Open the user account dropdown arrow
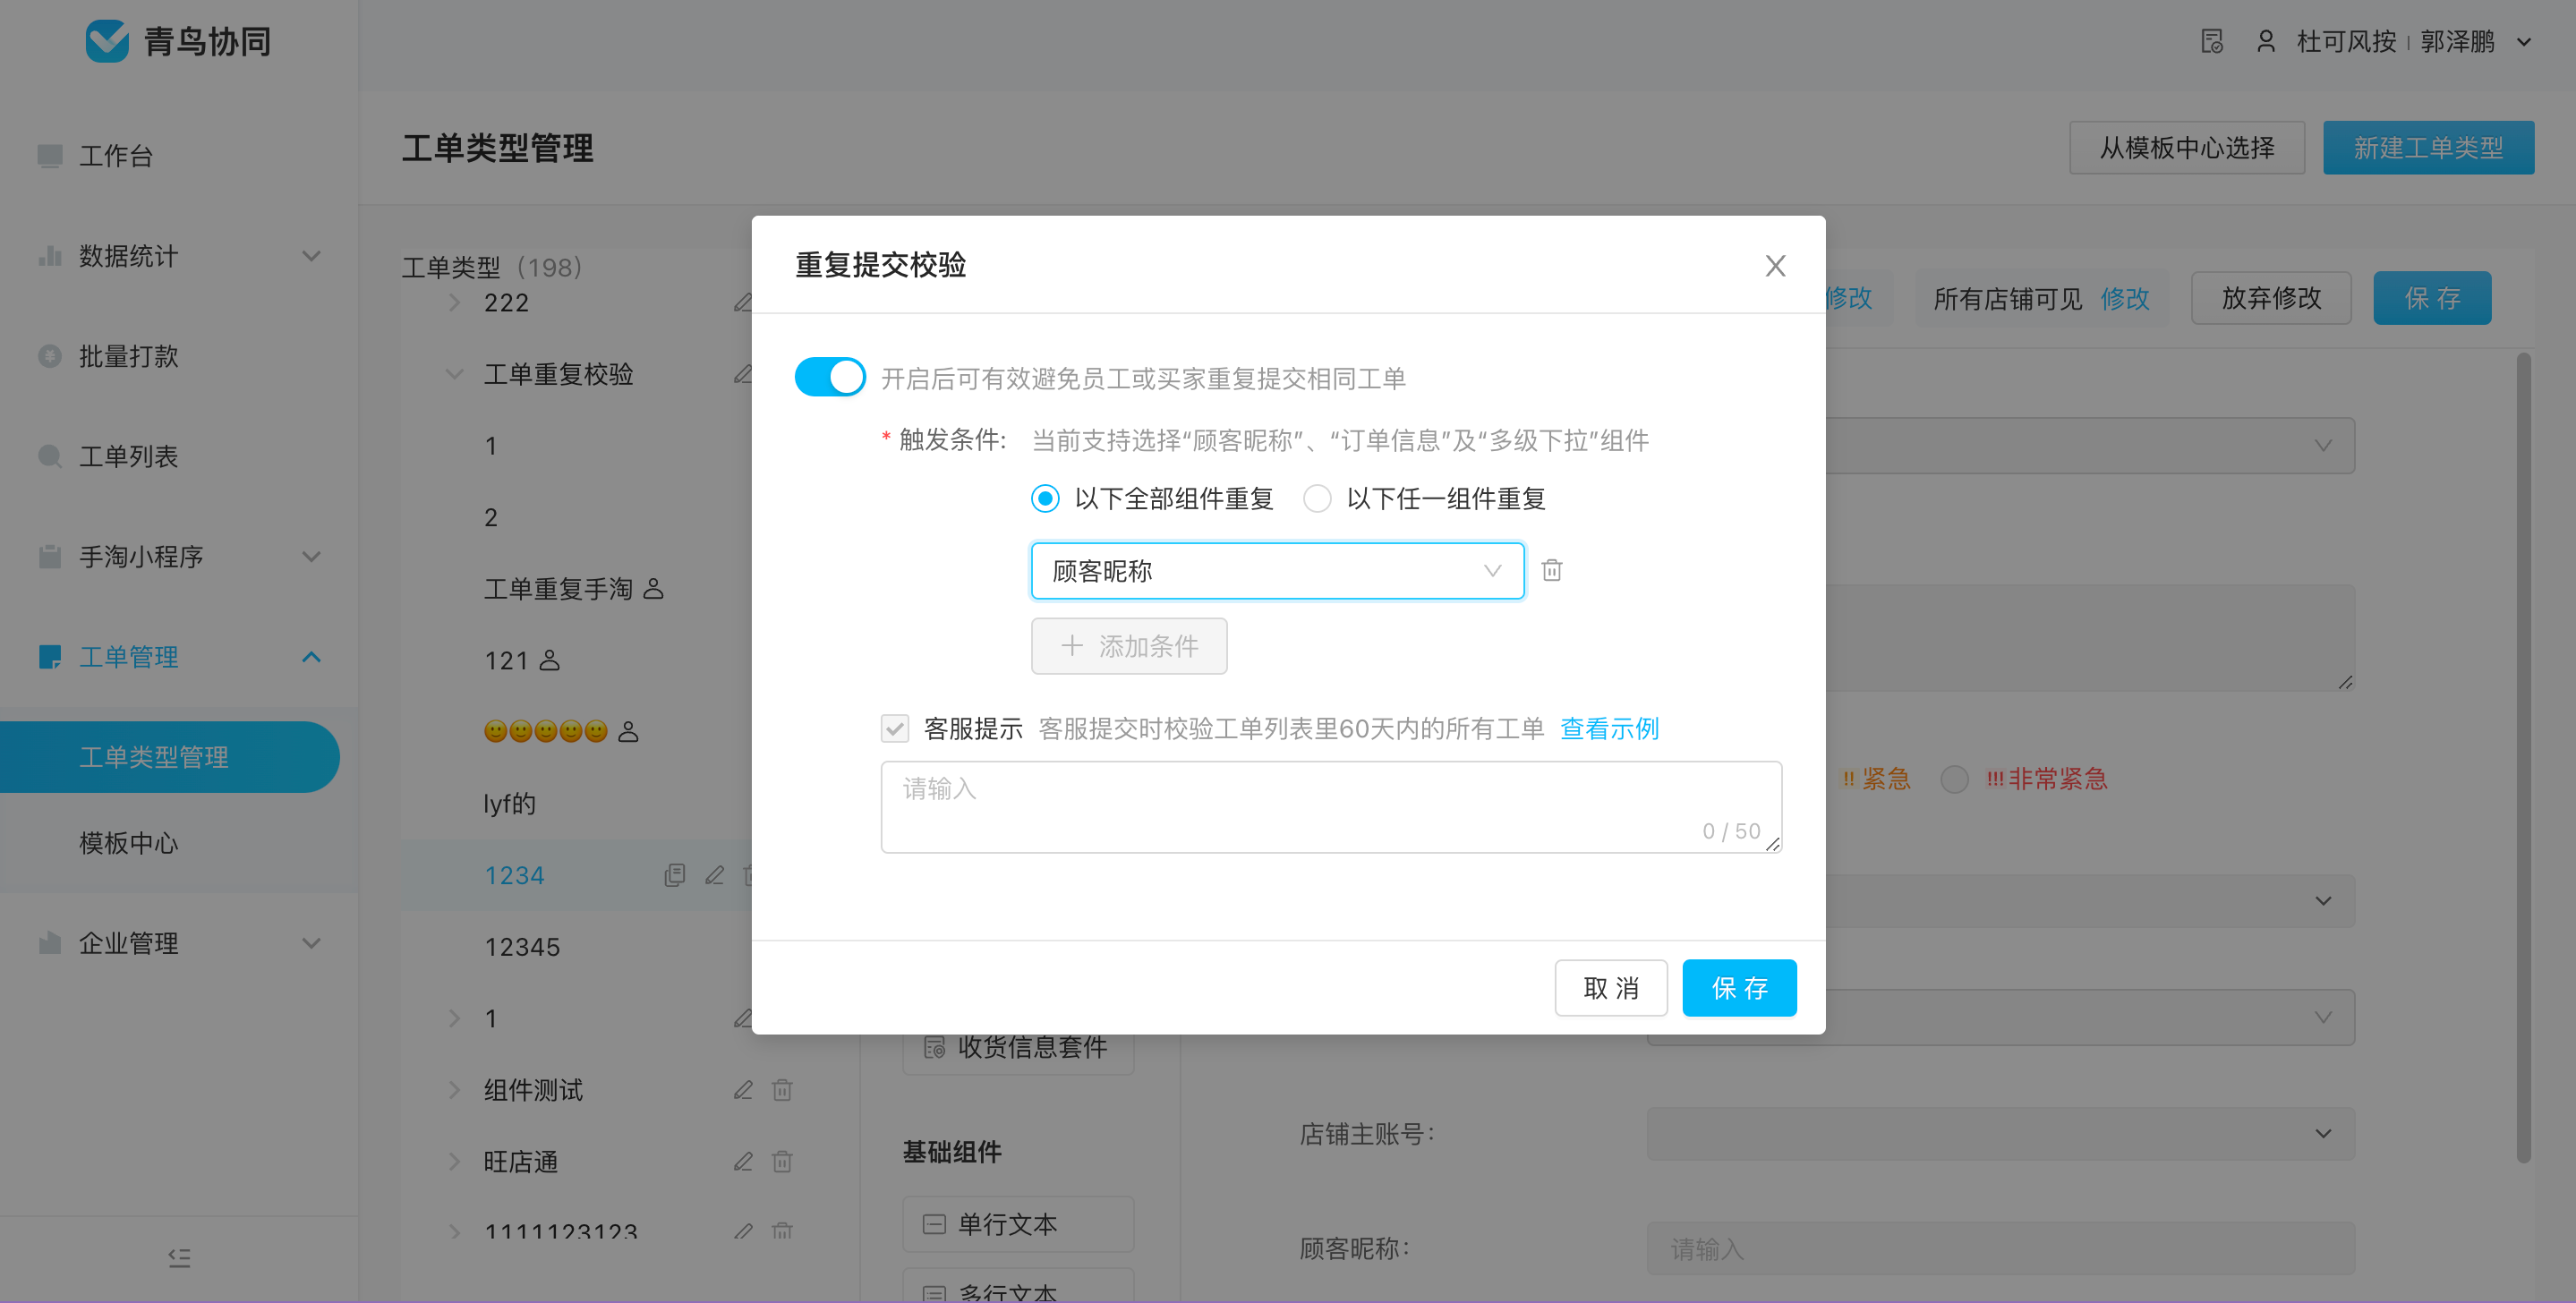 click(x=2523, y=42)
